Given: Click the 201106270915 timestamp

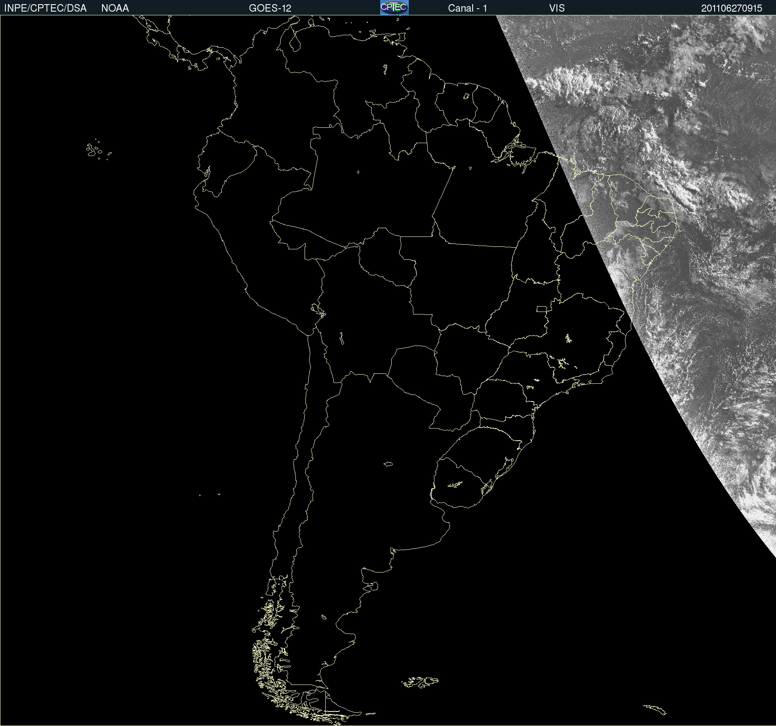Looking at the screenshot, I should coord(732,8).
